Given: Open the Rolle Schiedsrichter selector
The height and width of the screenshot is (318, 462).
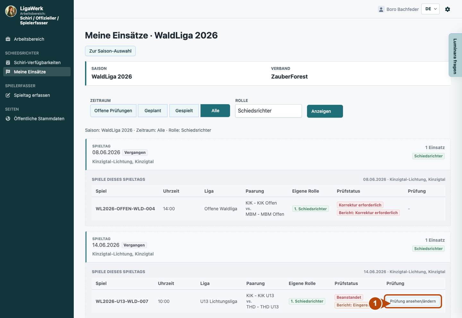Looking at the screenshot, I should (x=269, y=111).
